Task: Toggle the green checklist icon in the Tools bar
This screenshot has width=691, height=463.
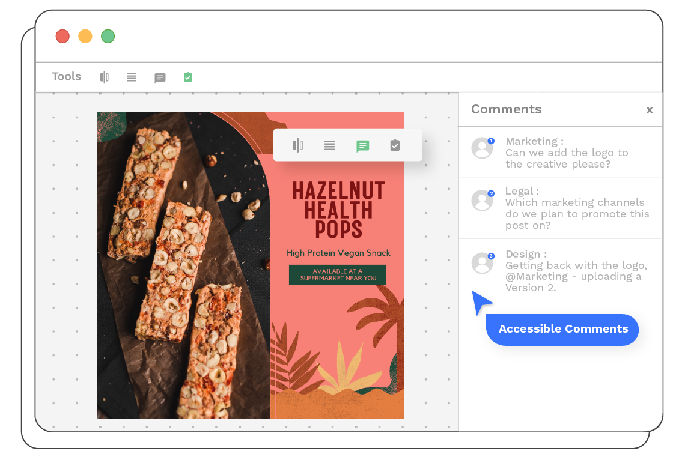Action: coord(187,77)
